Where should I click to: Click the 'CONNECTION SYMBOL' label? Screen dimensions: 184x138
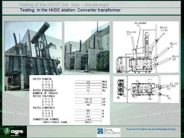pos(46,119)
